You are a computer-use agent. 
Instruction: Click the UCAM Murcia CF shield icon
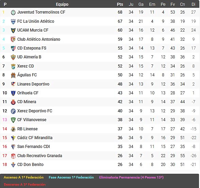coord(13,30)
